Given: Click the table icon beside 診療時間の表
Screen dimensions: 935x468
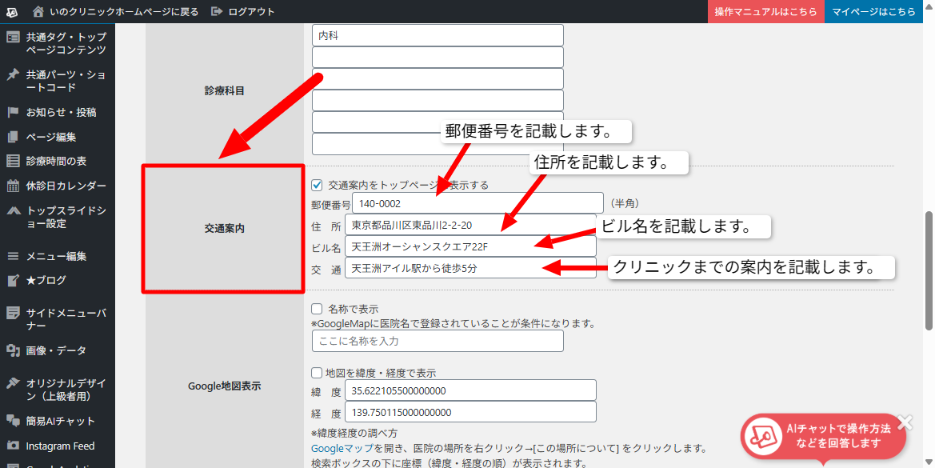Looking at the screenshot, I should click(13, 161).
